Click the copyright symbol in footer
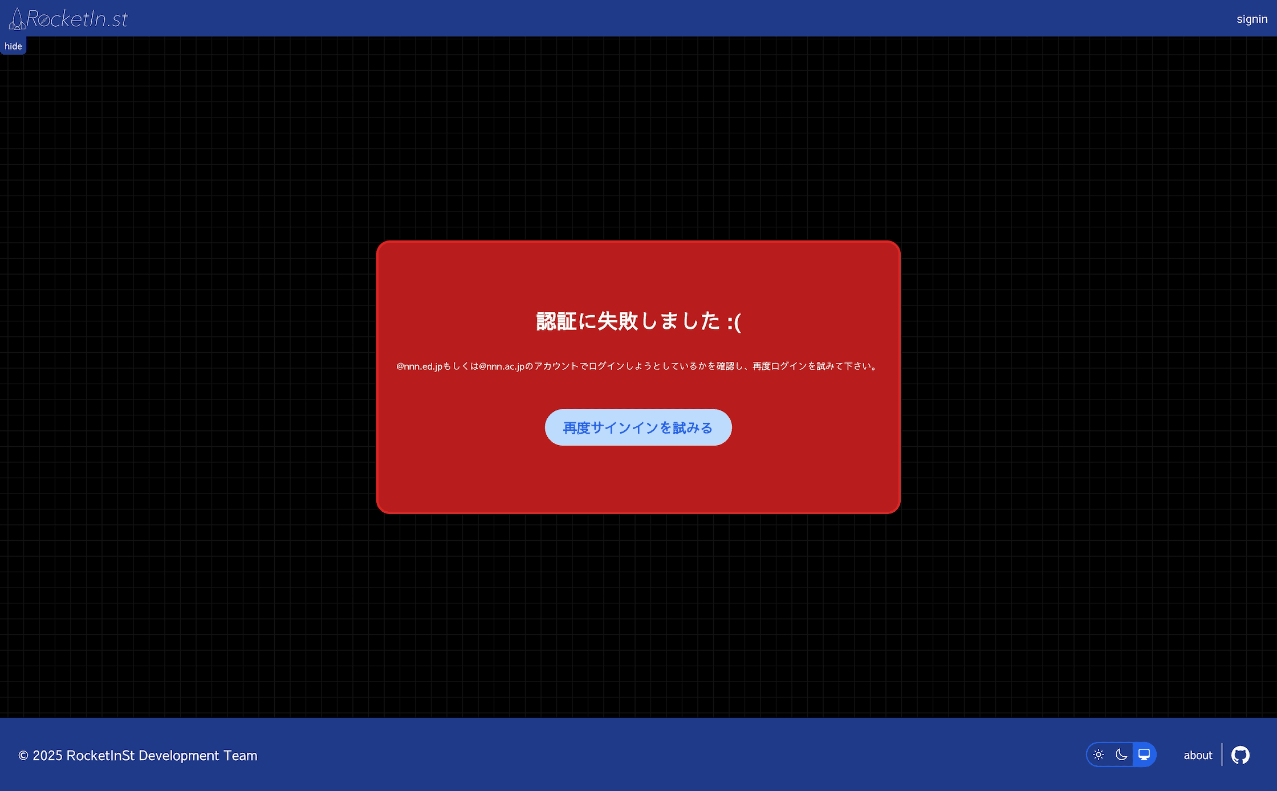This screenshot has width=1277, height=791. click(x=23, y=756)
